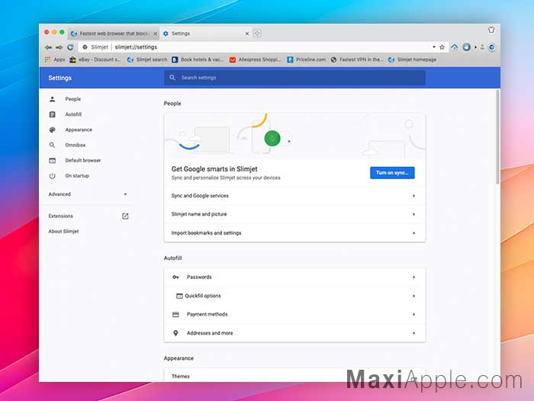Select Default browser in the sidebar
Viewport: 534px width, 401px height.
pyautogui.click(x=82, y=160)
